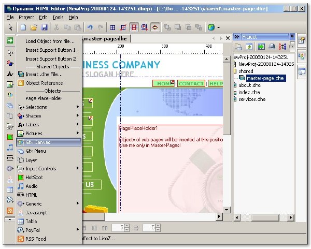Screen dimensions: 311x249
Task: Expand the Generic submenu
Action: coord(49,203)
